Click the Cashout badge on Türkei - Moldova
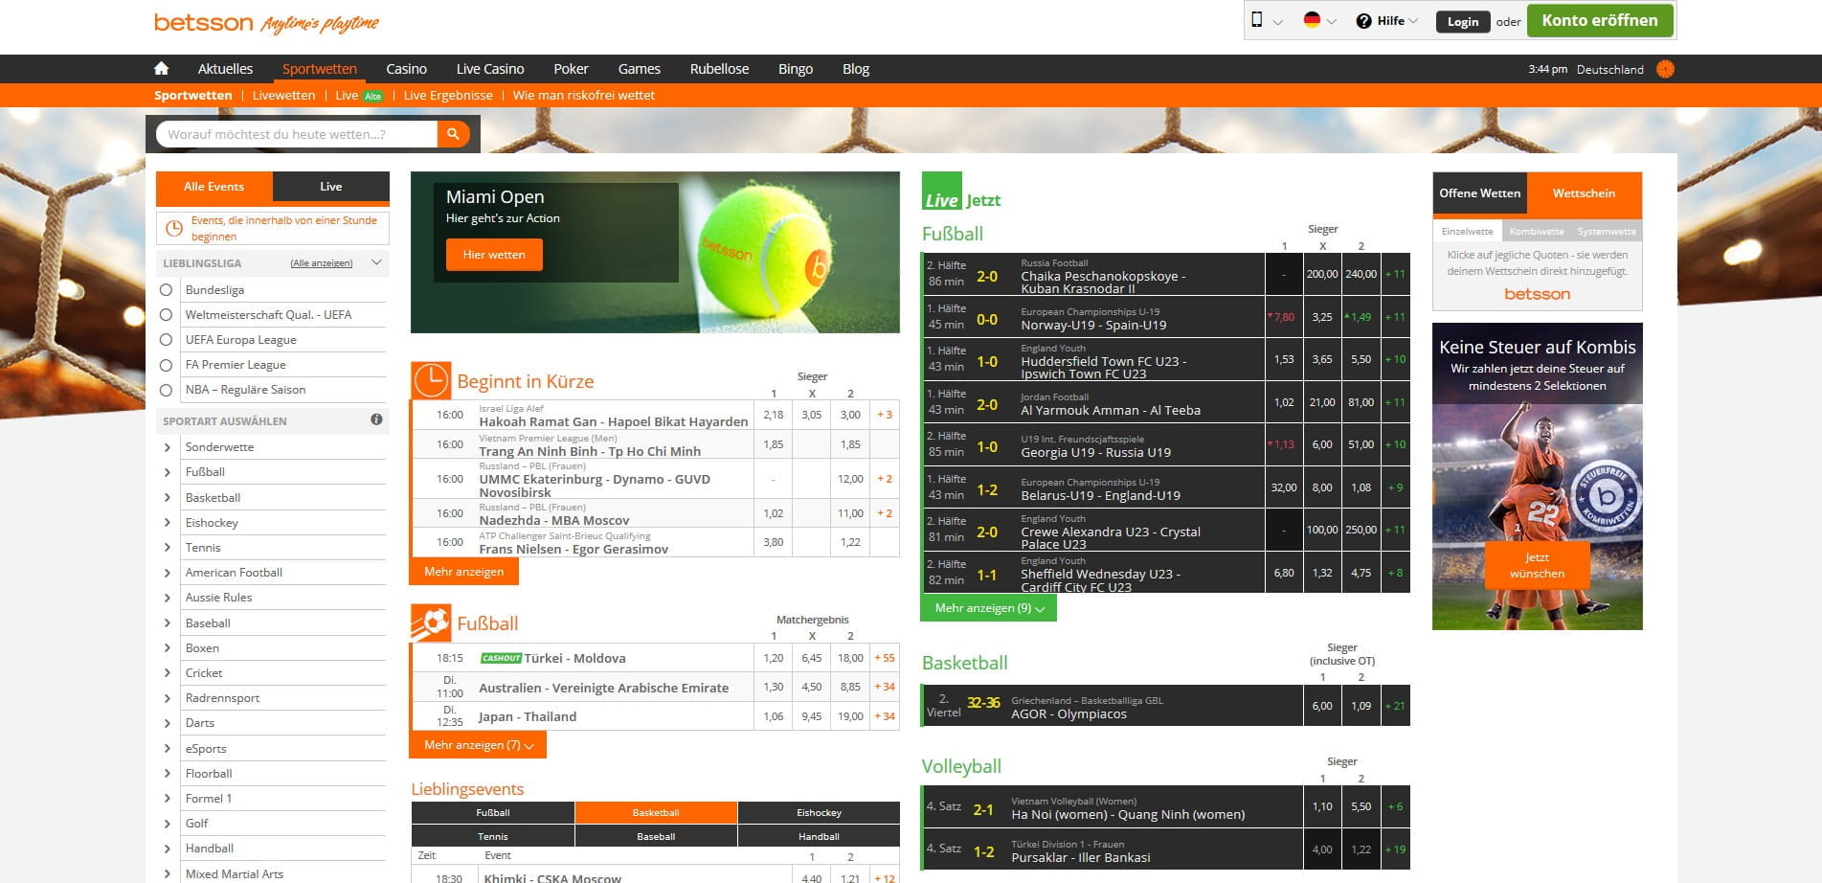Viewport: 1822px width, 883px height. point(501,658)
